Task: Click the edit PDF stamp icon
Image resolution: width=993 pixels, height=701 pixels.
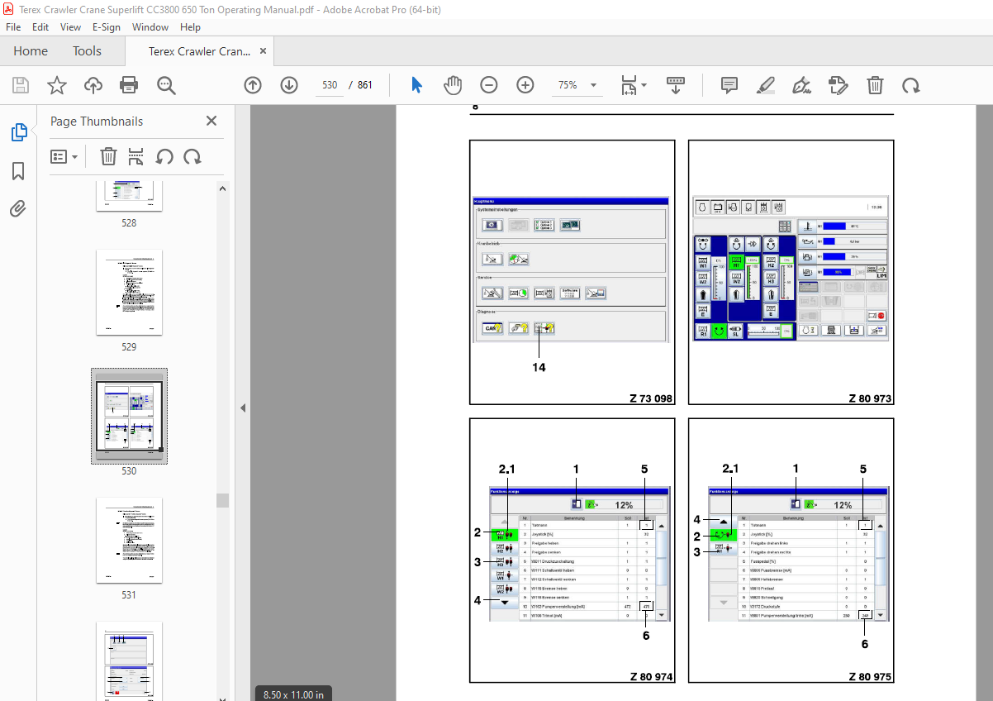Action: pyautogui.click(x=838, y=85)
